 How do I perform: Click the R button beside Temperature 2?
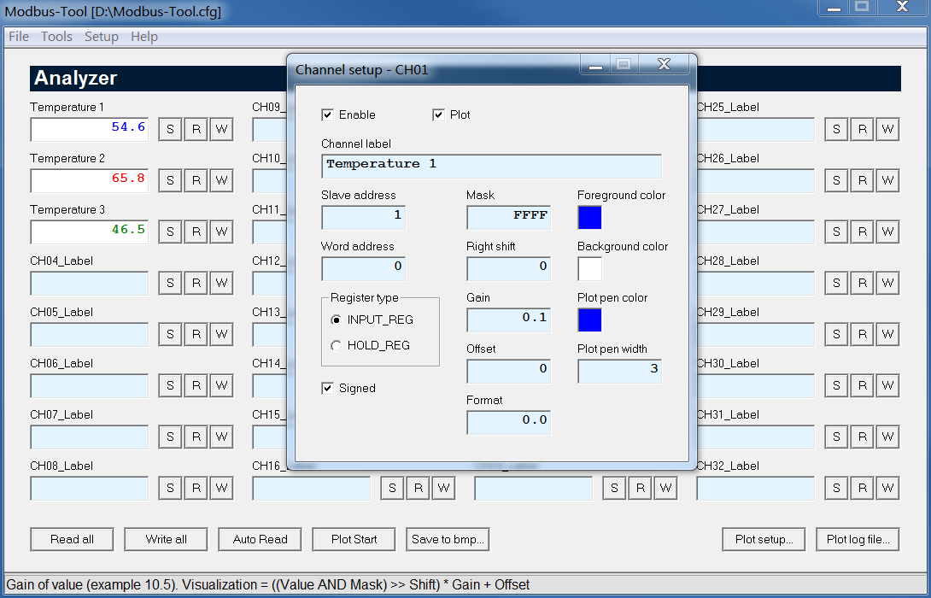coord(196,180)
